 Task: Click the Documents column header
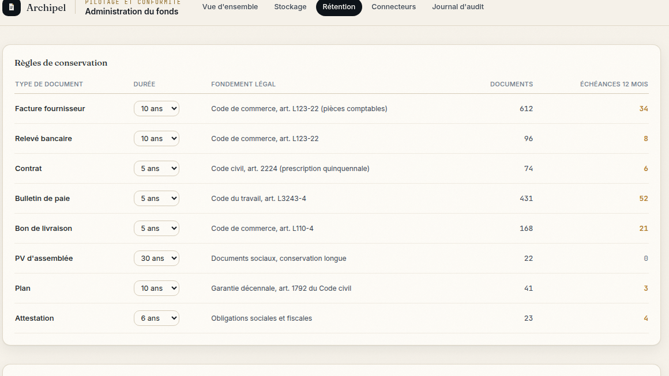(x=511, y=84)
